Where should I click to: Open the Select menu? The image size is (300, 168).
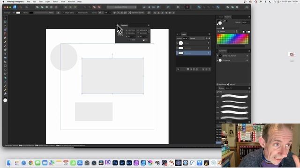point(55,1)
